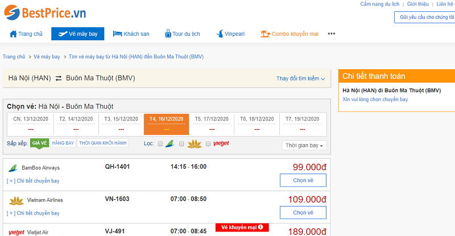Select date tab T7, 19/12/2020
This screenshot has height=236, width=455.
[x=303, y=124]
